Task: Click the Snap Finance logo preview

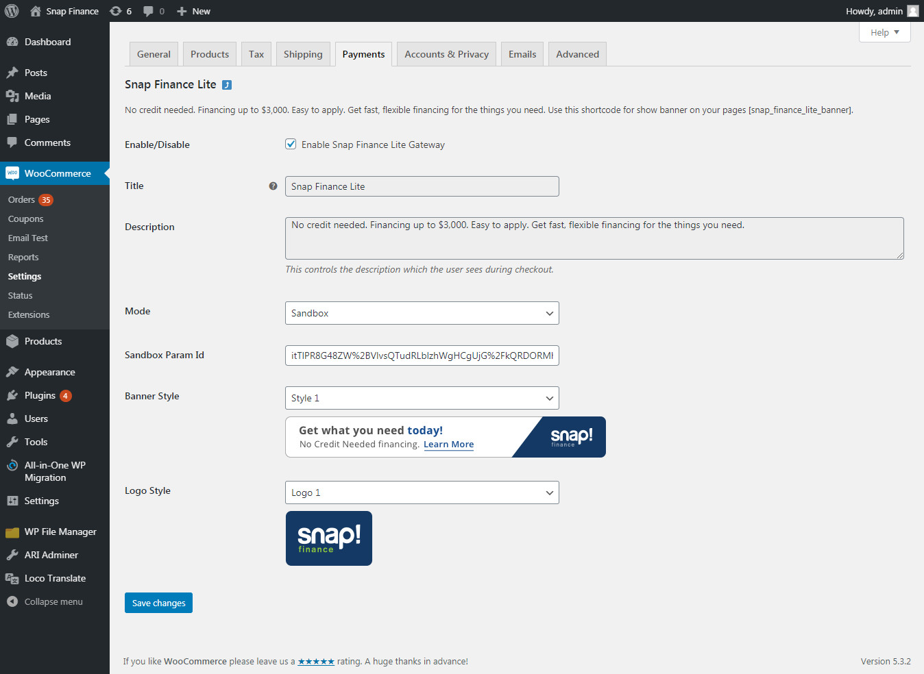Action: tap(329, 538)
